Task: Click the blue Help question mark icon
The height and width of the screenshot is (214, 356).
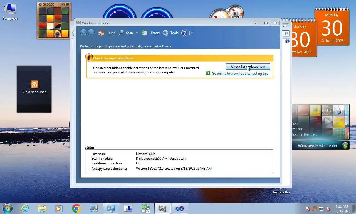Action: [x=184, y=33]
